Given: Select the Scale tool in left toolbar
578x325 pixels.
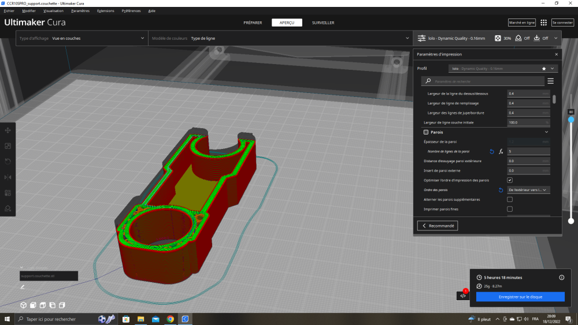Looking at the screenshot, I should pos(8,146).
